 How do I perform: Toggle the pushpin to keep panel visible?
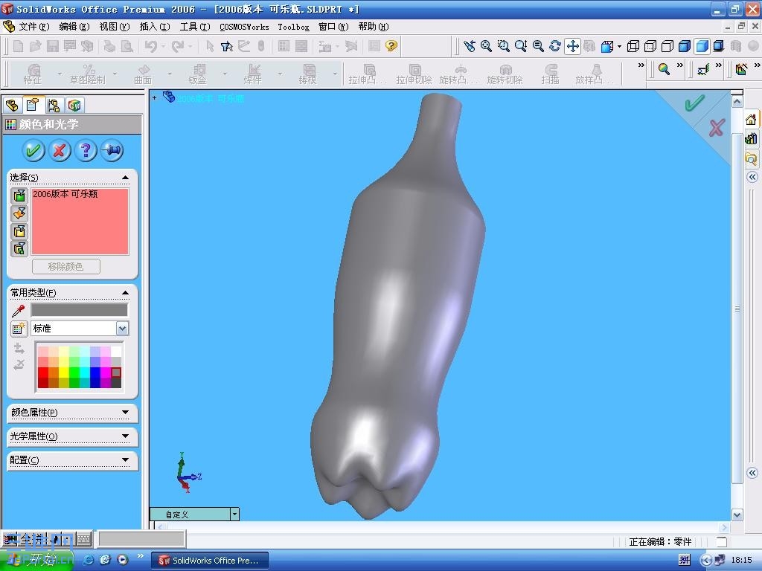point(112,150)
